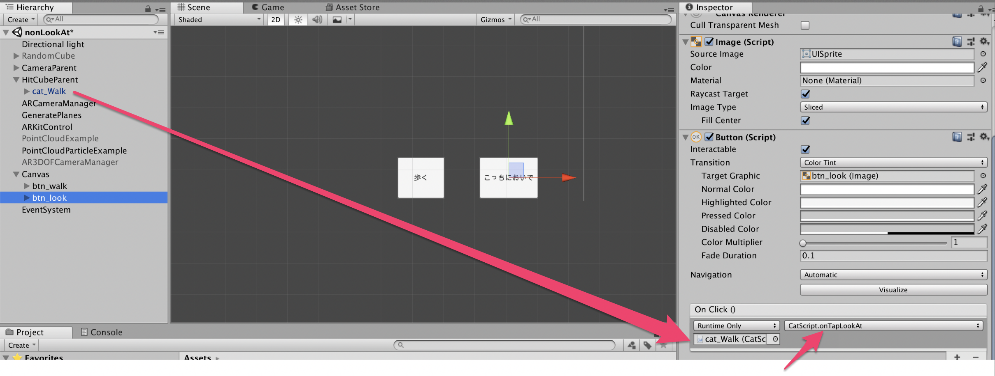The image size is (995, 376).
Task: Toggle Raycast Target checkbox
Action: pos(805,94)
